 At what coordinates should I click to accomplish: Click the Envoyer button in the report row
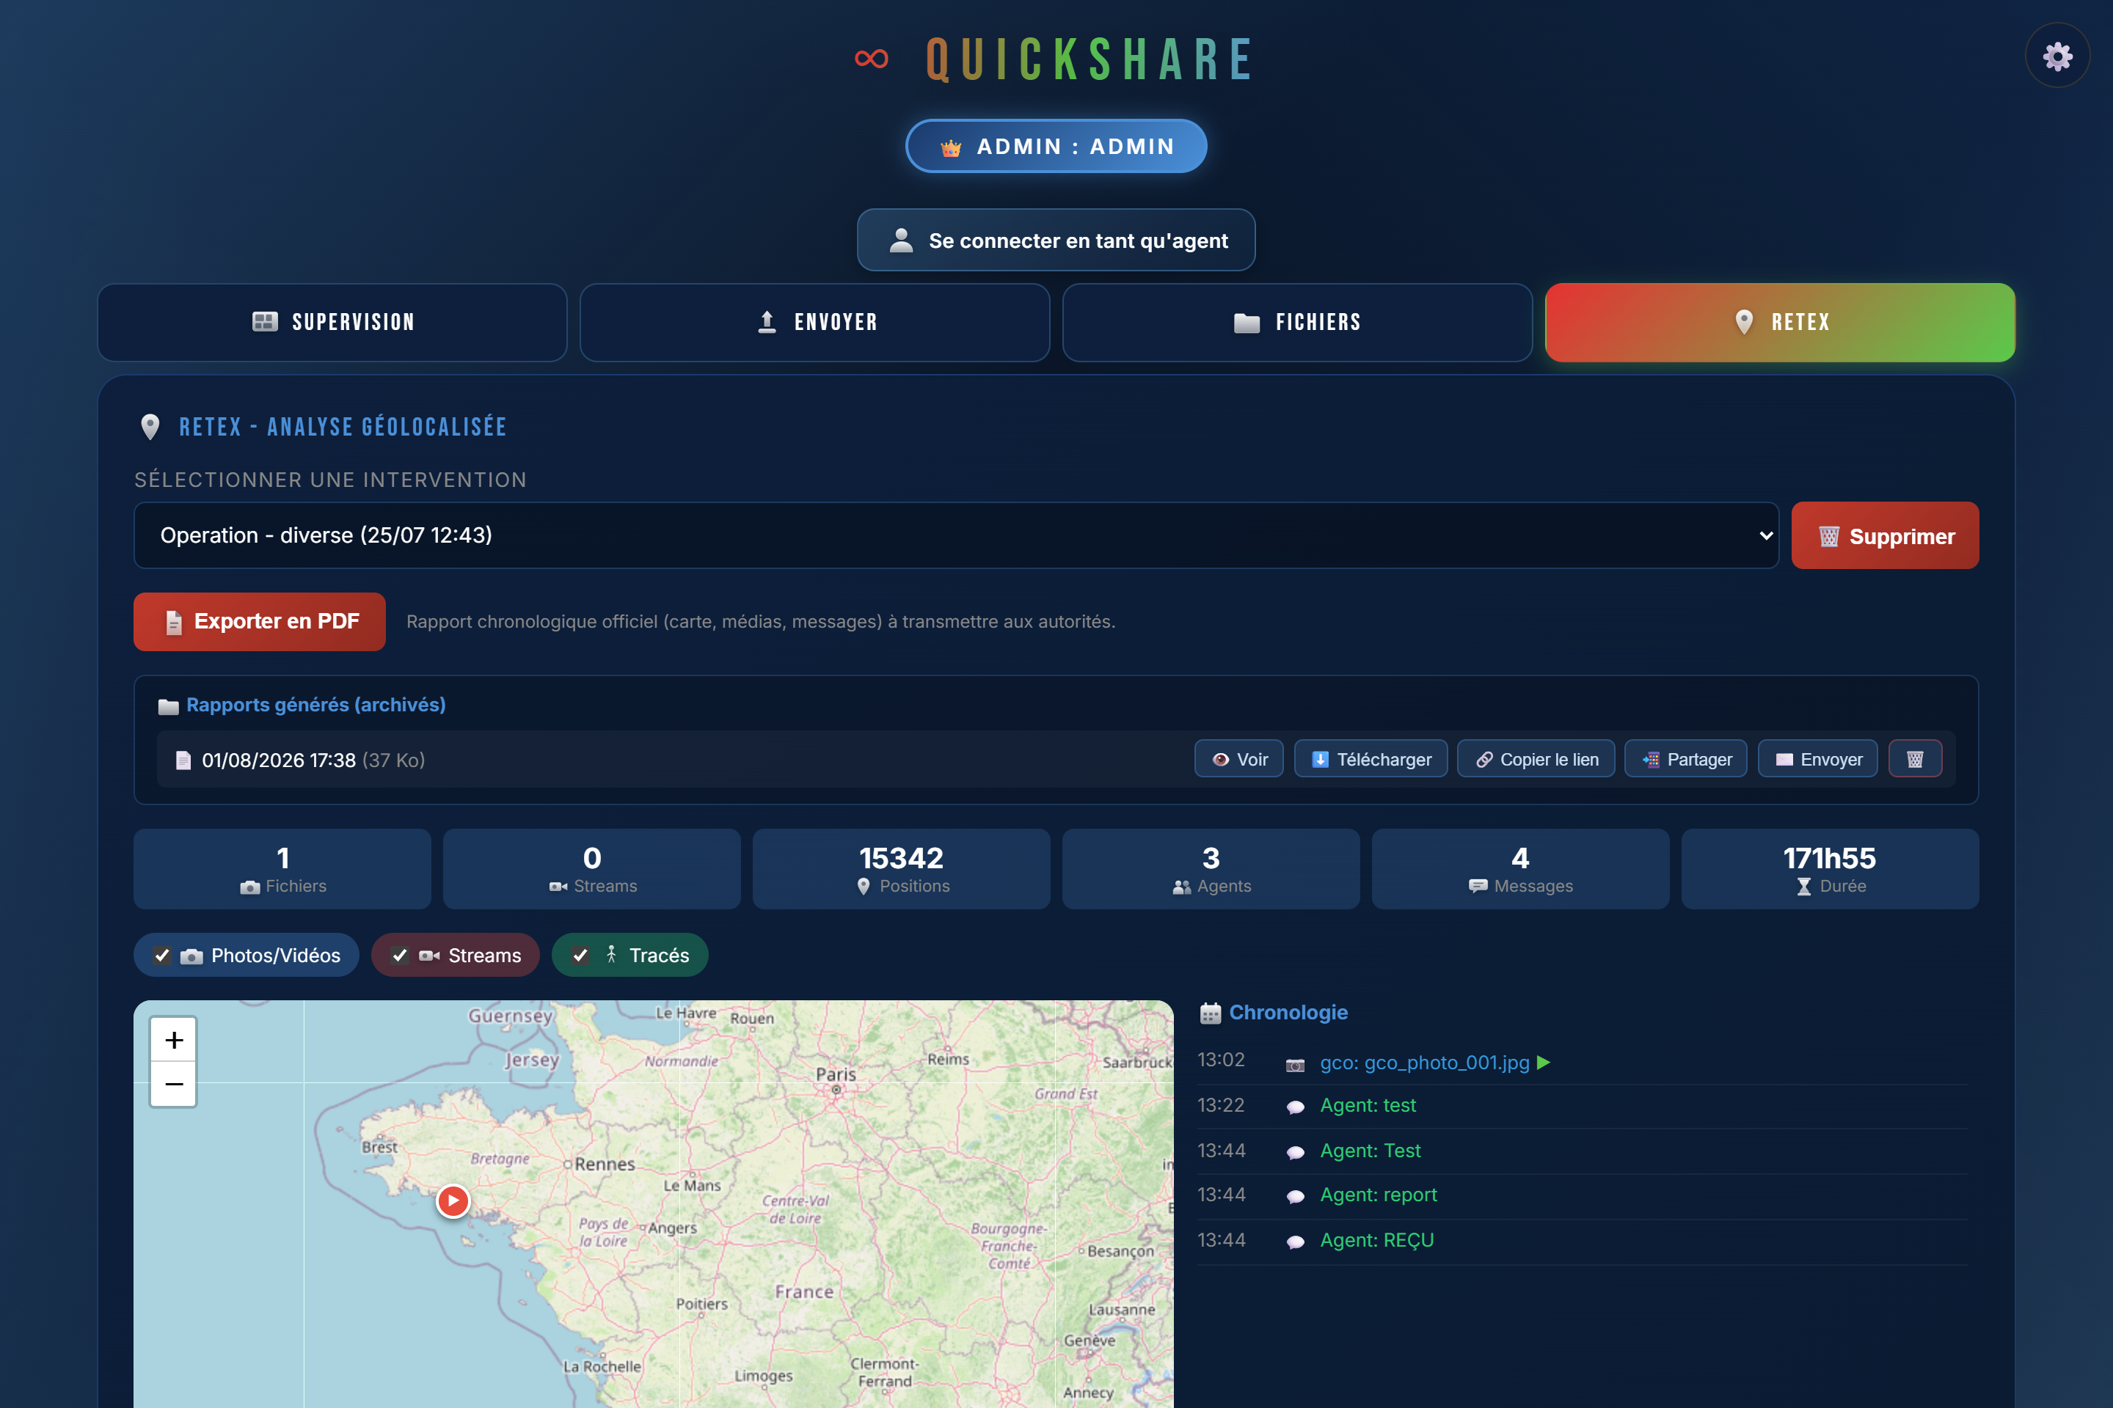(x=1817, y=759)
